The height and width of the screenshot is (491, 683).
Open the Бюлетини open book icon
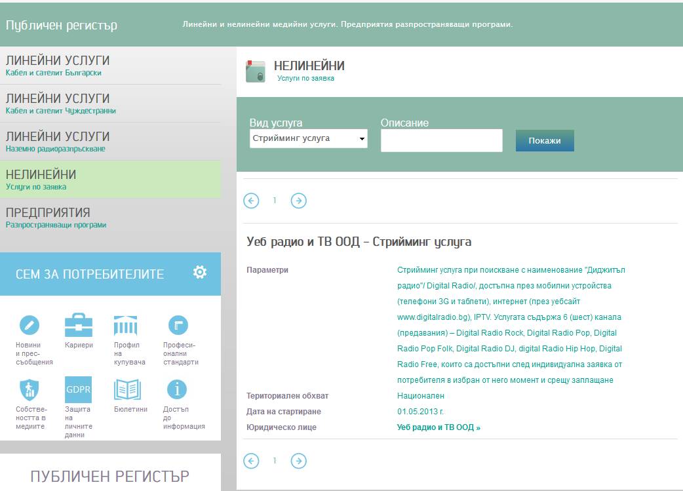pos(127,389)
